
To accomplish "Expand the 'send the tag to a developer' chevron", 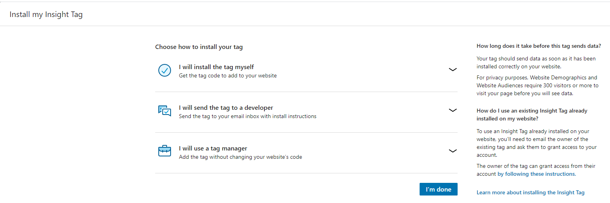I will [452, 110].
